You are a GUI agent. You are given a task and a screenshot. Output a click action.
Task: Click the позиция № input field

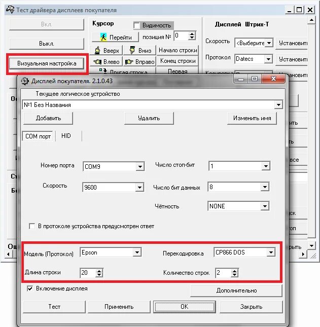pos(181,36)
